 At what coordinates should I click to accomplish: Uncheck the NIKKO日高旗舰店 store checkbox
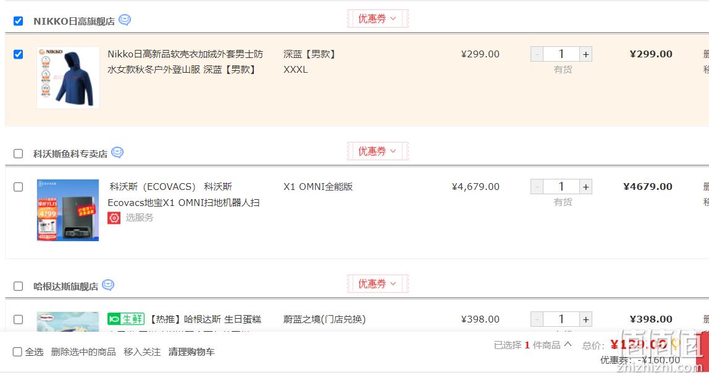[18, 21]
